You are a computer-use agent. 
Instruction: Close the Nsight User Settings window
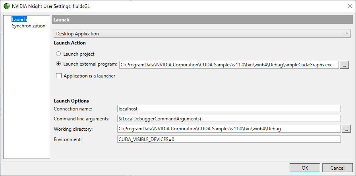click(350, 6)
